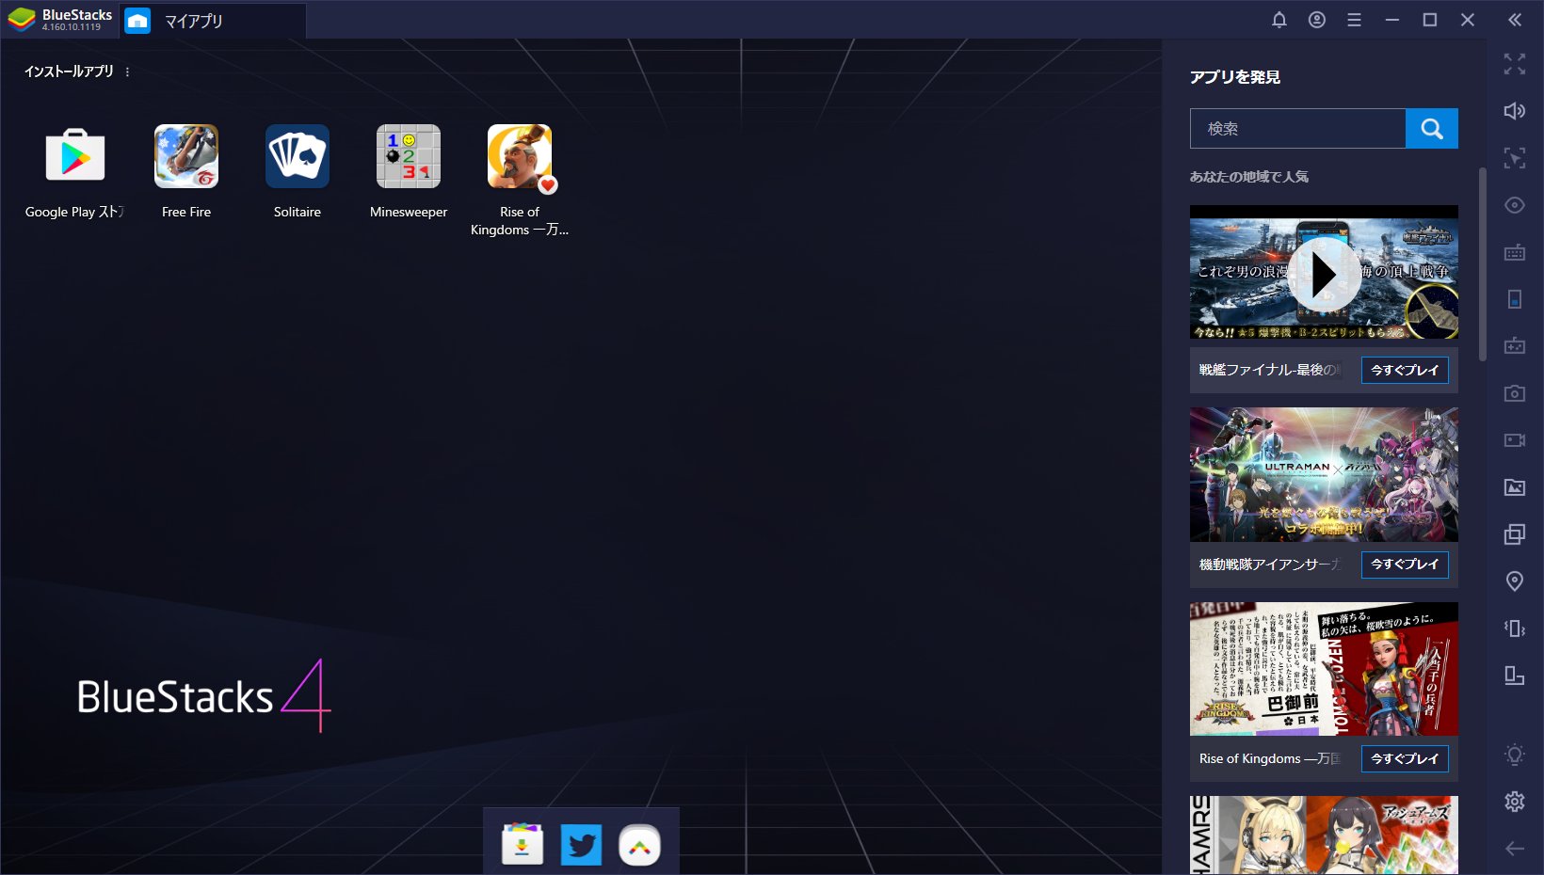
Task: Open multi-instance manager icon
Action: pos(1515,534)
